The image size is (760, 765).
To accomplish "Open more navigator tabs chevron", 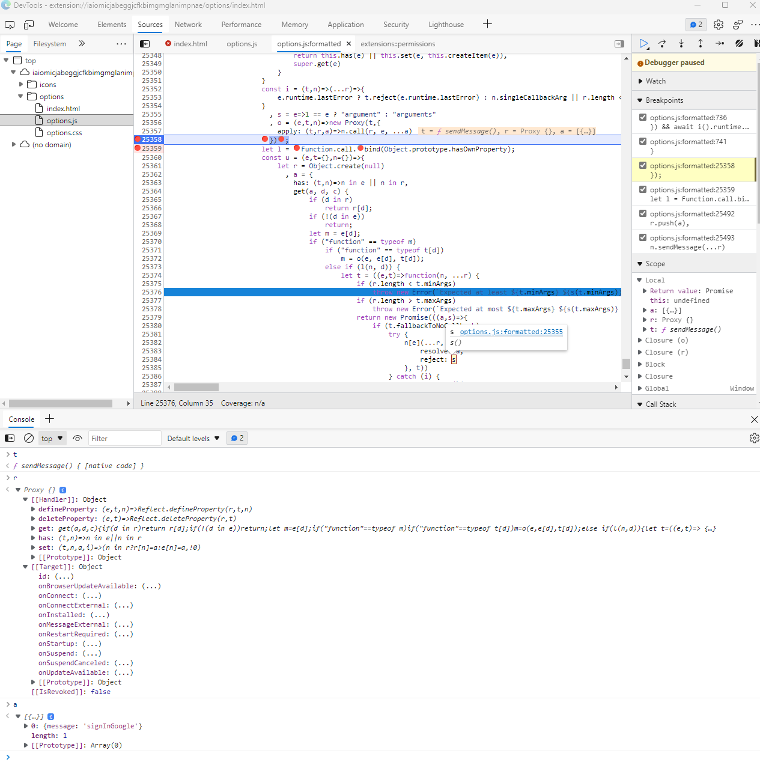I will 82,44.
